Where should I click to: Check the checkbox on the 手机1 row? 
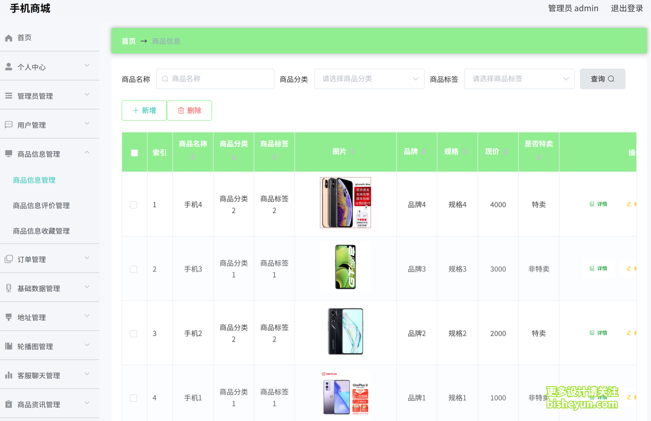[134, 398]
